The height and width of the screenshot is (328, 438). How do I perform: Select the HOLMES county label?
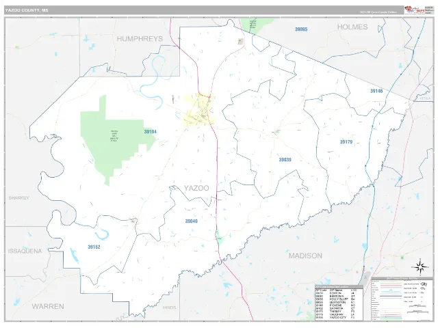click(352, 27)
